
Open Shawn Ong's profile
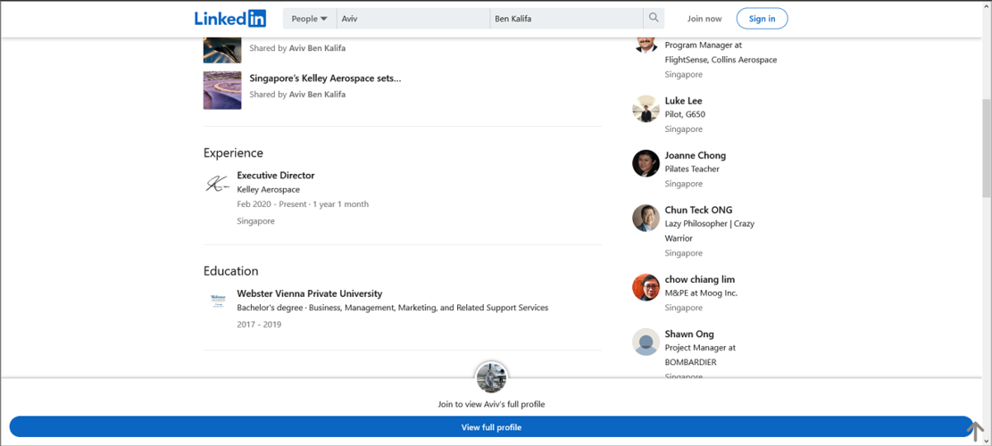pyautogui.click(x=689, y=334)
